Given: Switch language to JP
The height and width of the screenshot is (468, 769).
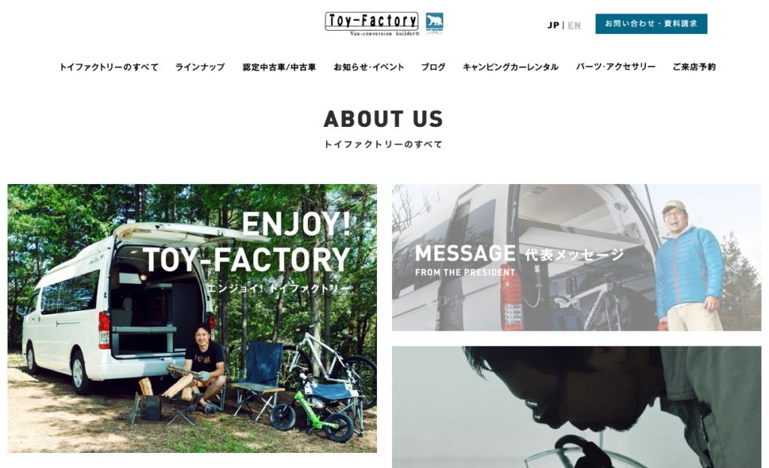Looking at the screenshot, I should tap(553, 25).
